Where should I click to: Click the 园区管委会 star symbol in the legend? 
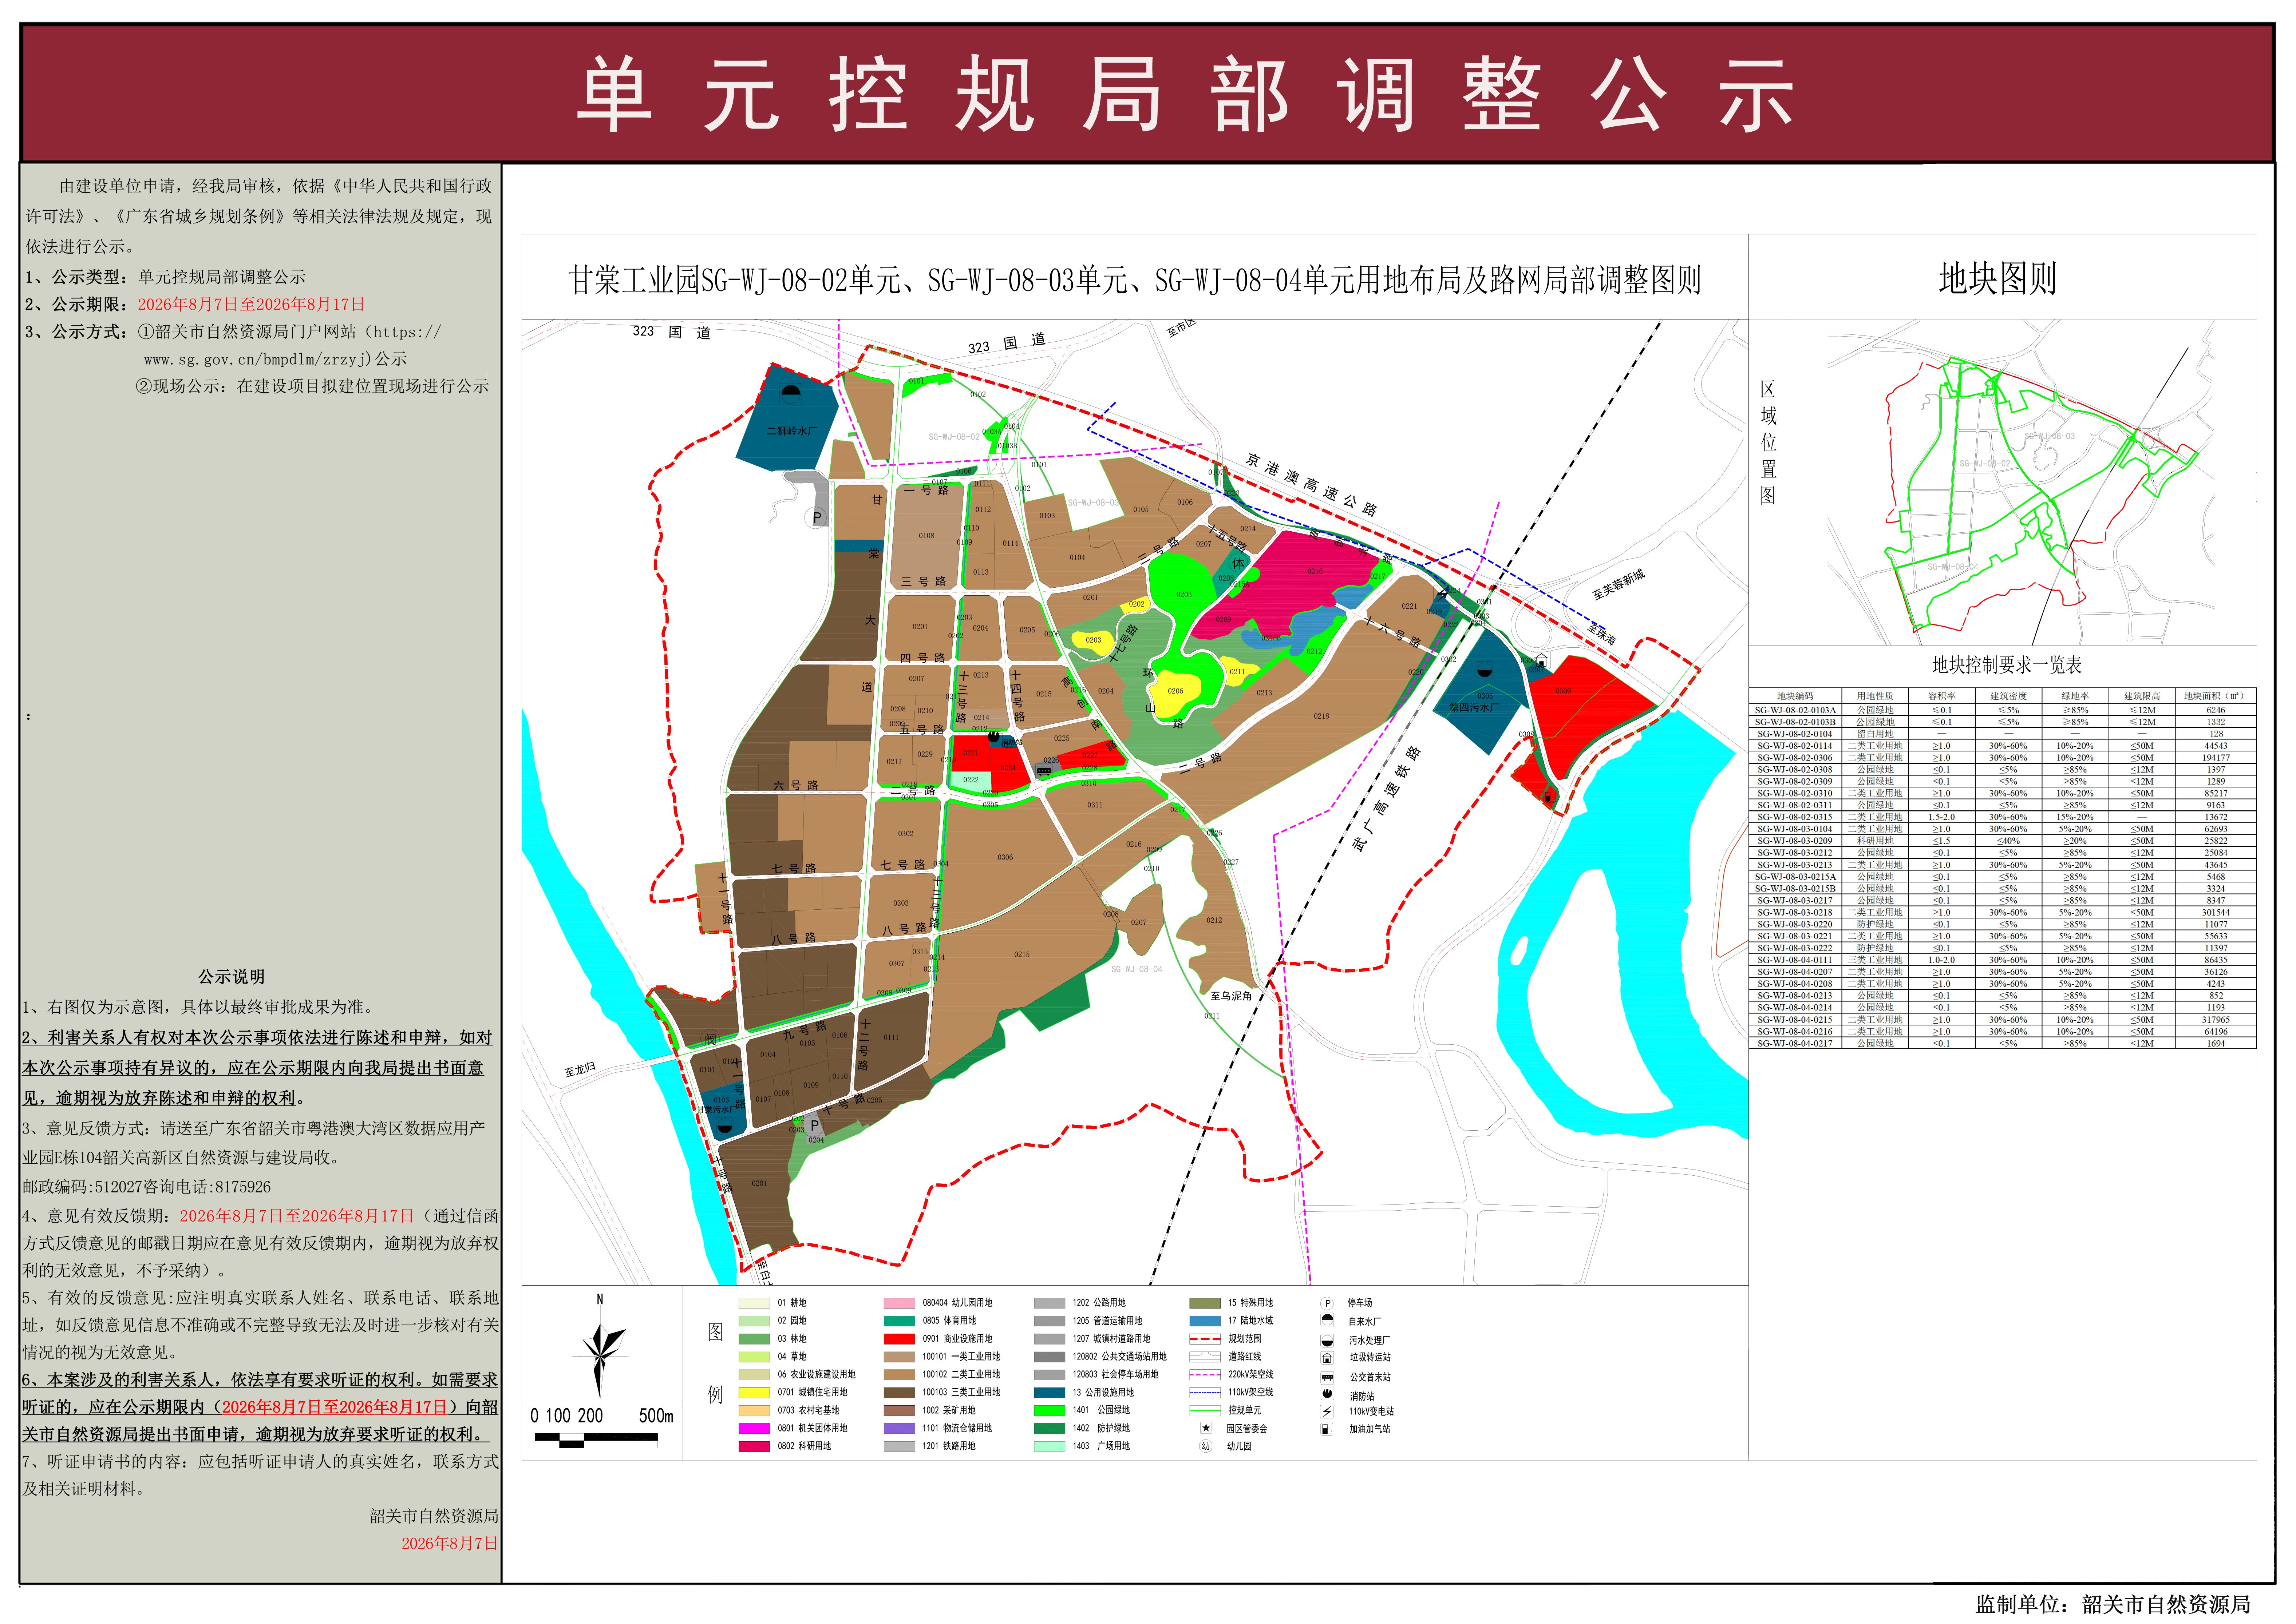(x=1206, y=1428)
